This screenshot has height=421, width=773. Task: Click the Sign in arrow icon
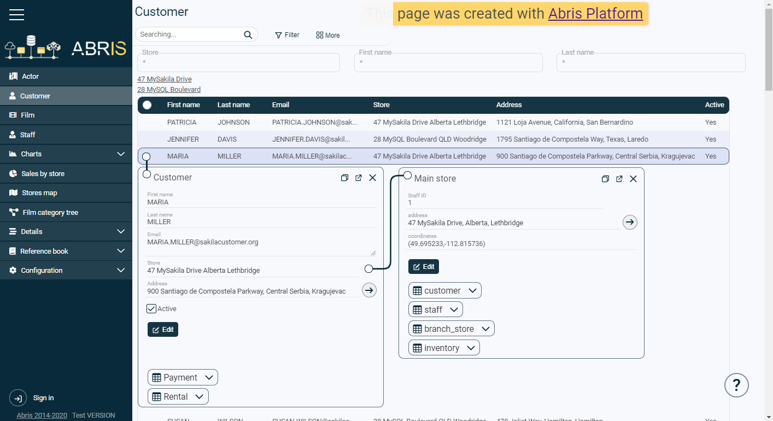[x=17, y=398]
